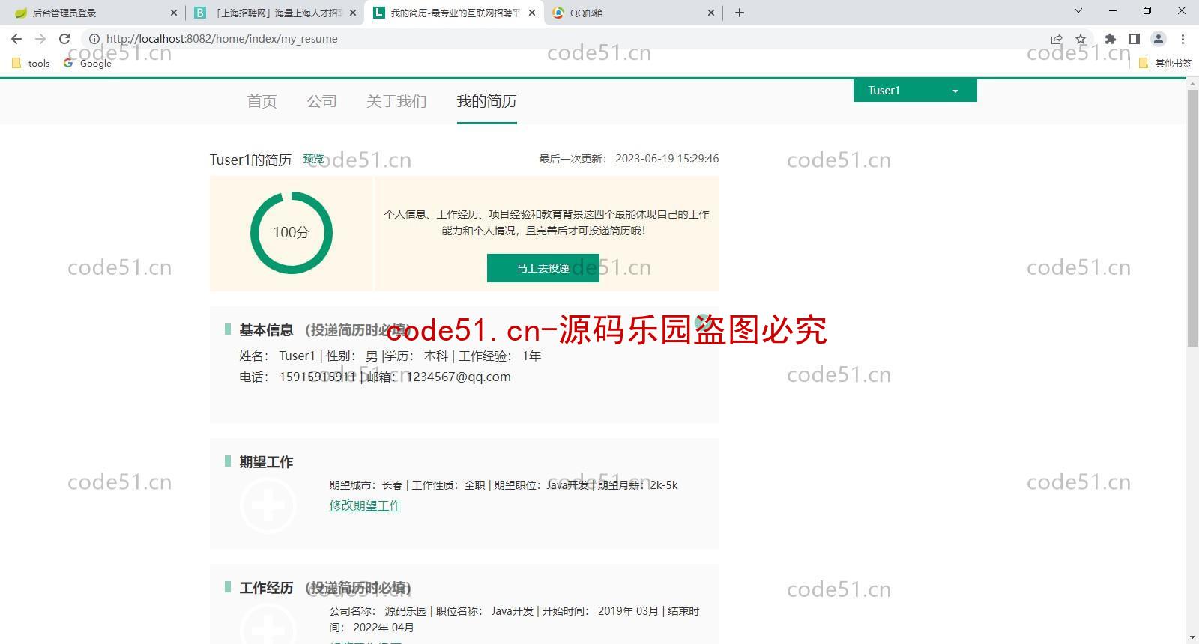Click the 期望月薪 2k-5k text
1199x644 pixels.
tap(638, 485)
